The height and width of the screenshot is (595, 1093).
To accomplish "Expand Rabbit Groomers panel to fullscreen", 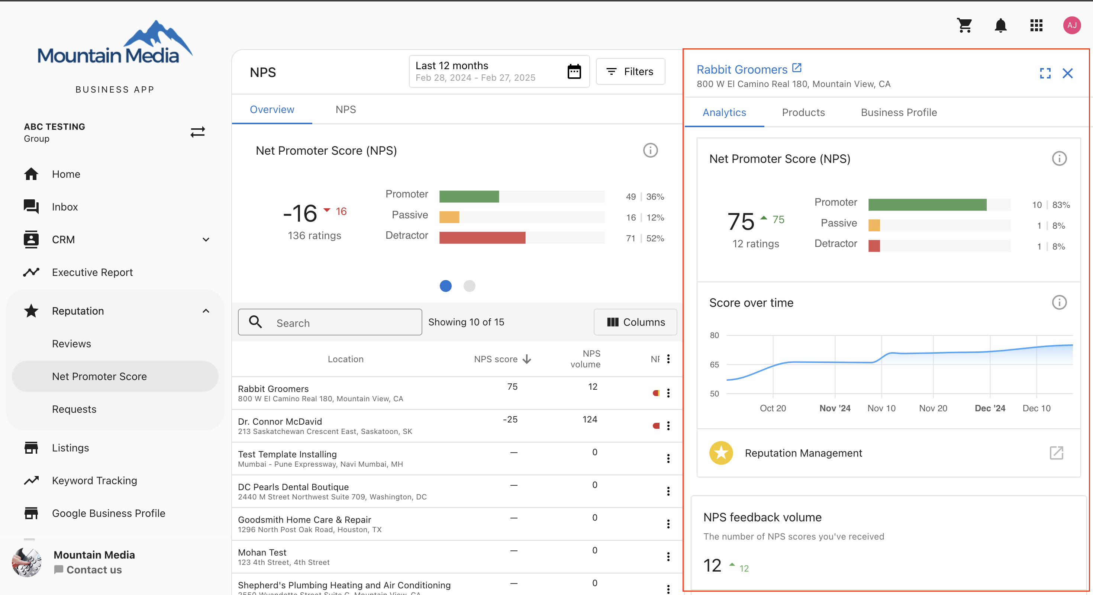I will pyautogui.click(x=1045, y=73).
